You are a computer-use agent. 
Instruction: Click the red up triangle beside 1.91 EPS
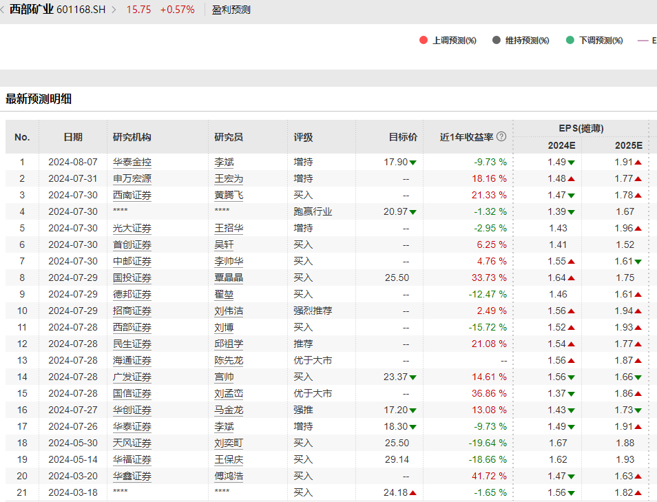click(x=637, y=162)
